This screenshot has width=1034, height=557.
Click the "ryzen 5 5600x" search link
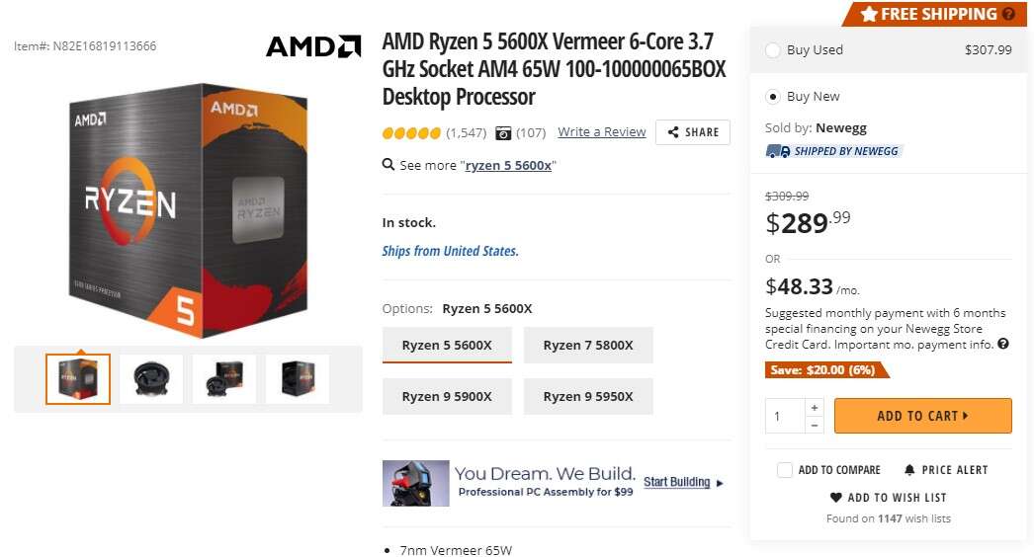(509, 166)
